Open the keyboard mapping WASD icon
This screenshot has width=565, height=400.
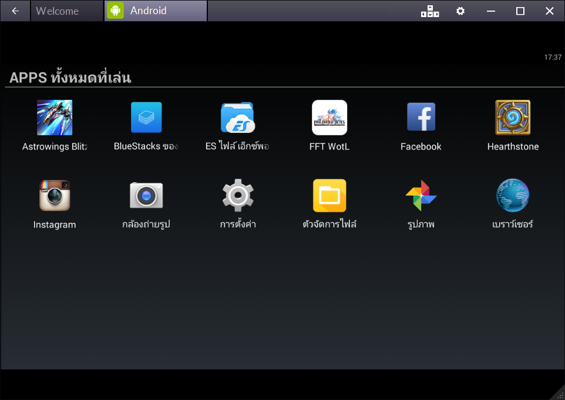tap(430, 11)
